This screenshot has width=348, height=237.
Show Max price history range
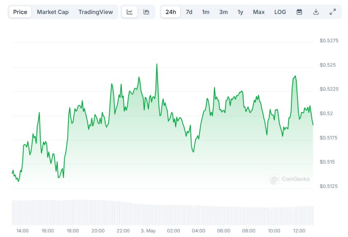(x=258, y=12)
